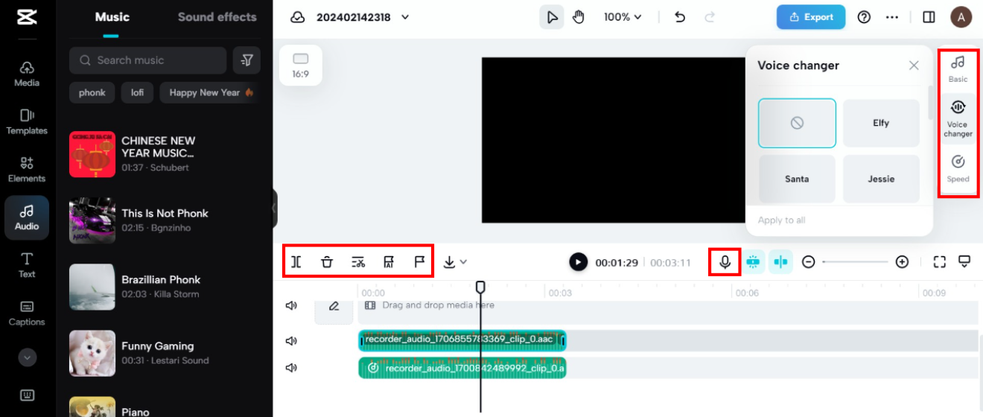Select the Jessie voice effect
This screenshot has height=417, width=983.
pos(881,179)
